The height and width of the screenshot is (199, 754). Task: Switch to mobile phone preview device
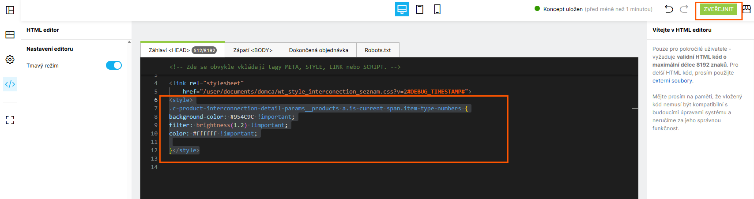pyautogui.click(x=437, y=9)
